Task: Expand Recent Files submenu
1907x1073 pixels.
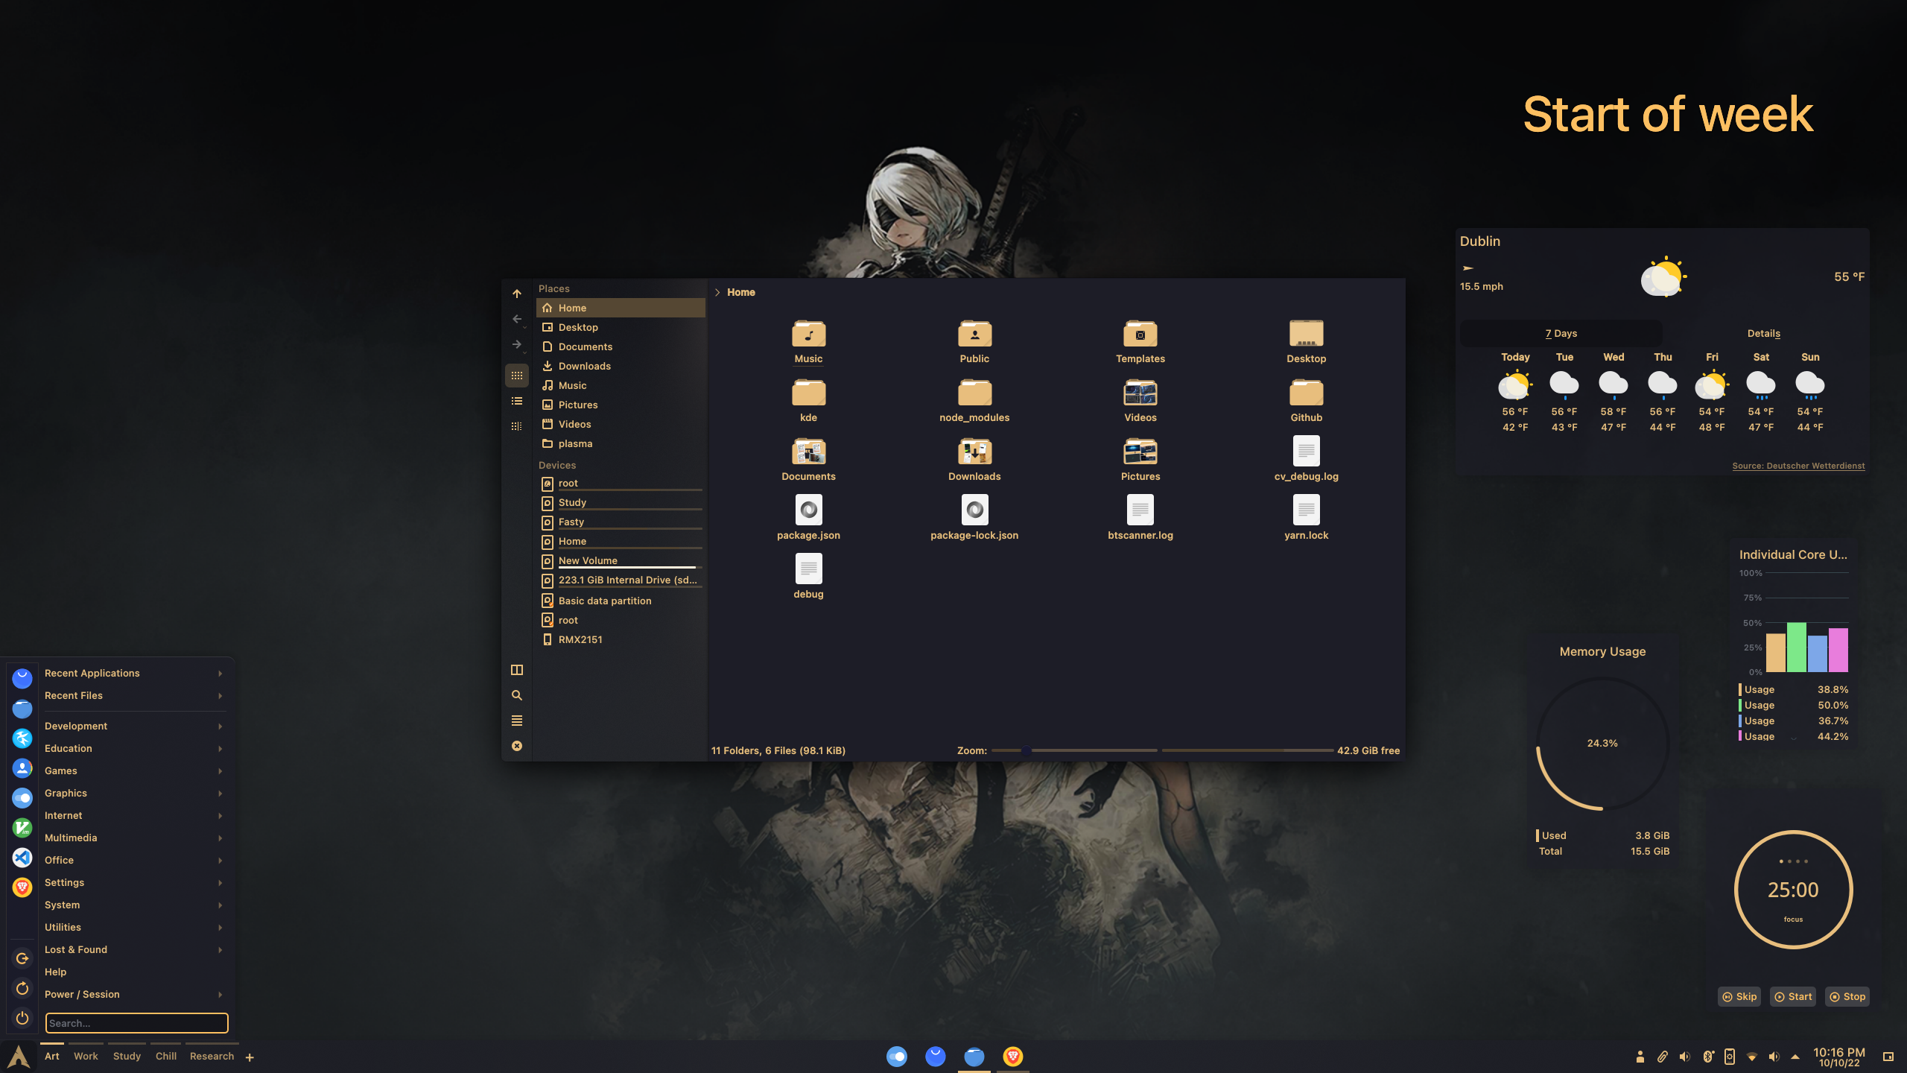Action: (x=133, y=695)
